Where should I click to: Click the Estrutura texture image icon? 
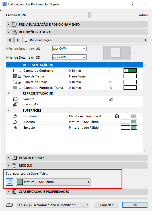pos(117,116)
